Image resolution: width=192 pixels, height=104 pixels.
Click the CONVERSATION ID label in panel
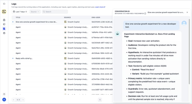[122, 11]
